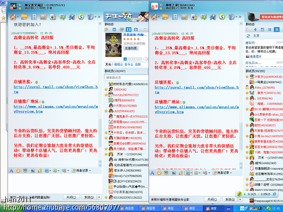Open group apps icon in left window toolbar
Image resolution: width=283 pixels, height=212 pixels.
(x=53, y=17)
